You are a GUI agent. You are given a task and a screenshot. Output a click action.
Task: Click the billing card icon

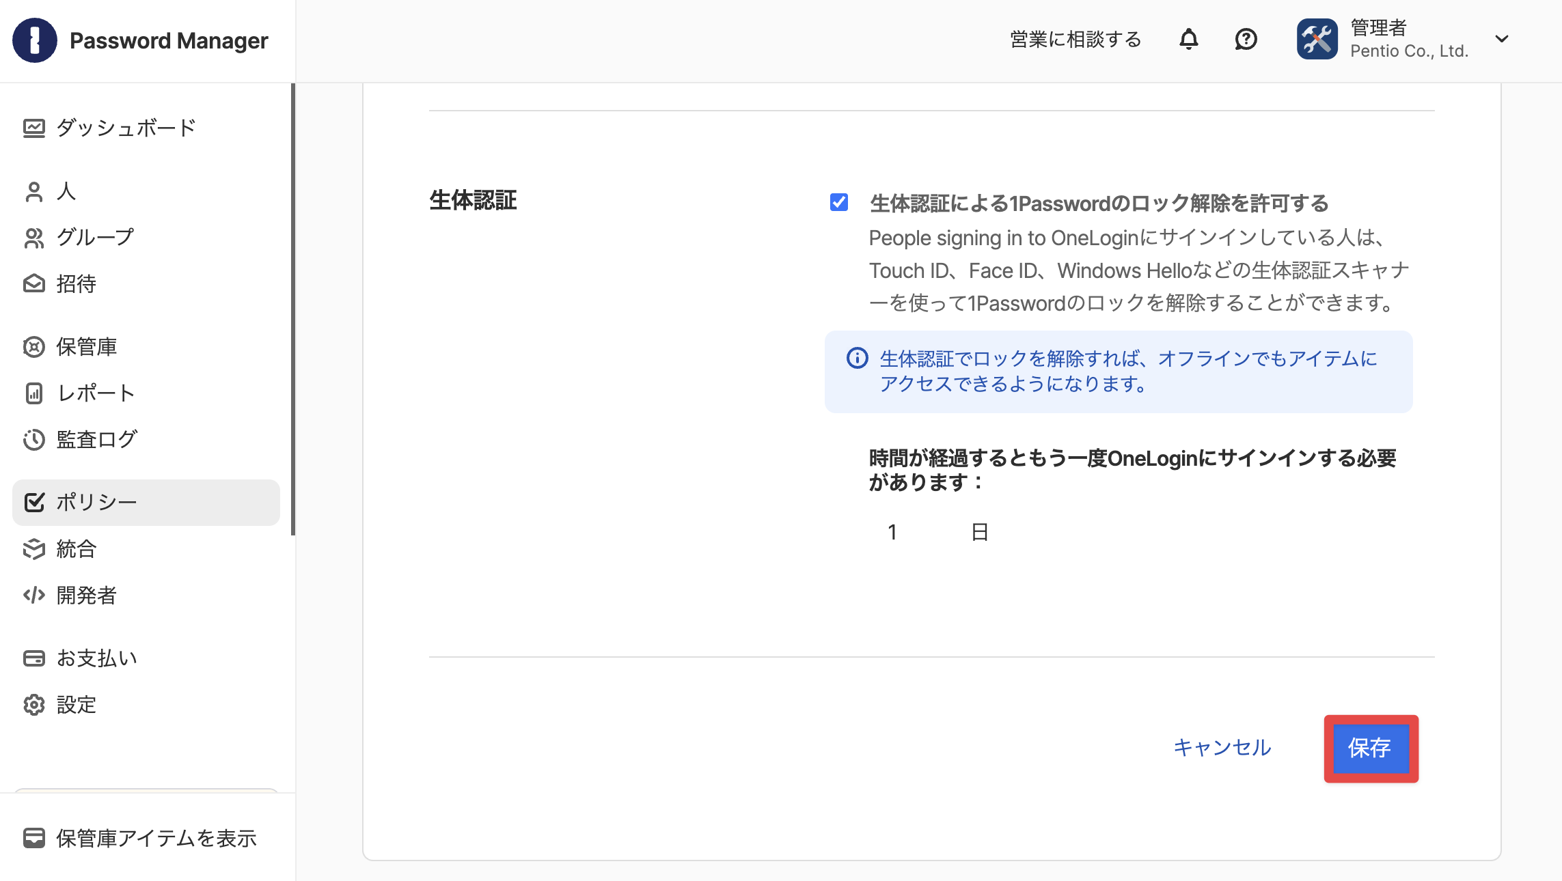[34, 658]
